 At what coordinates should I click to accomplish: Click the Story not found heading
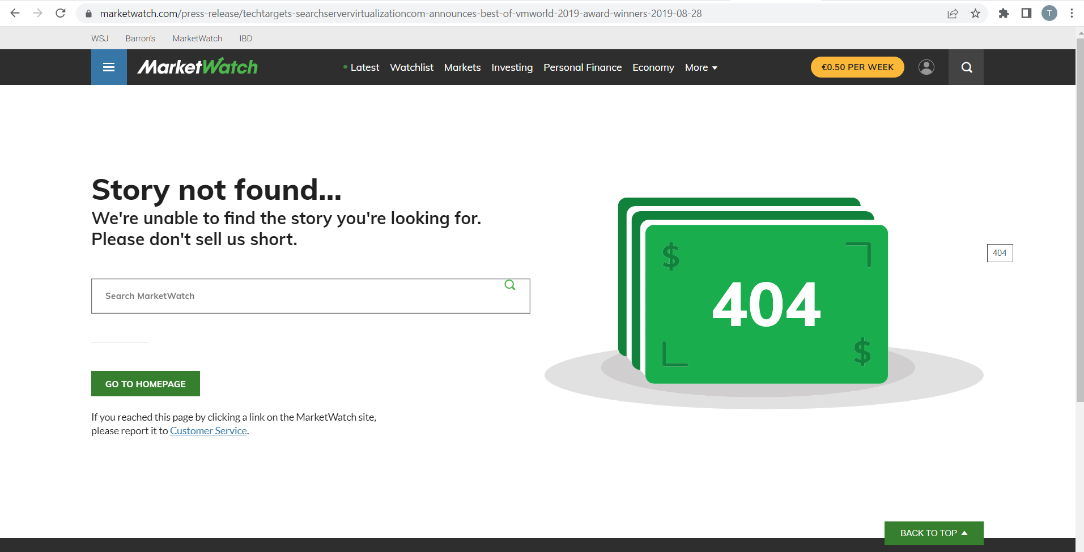tap(216, 190)
